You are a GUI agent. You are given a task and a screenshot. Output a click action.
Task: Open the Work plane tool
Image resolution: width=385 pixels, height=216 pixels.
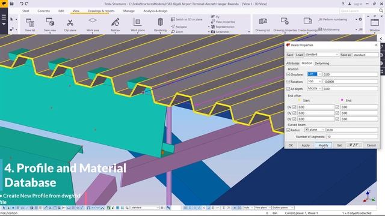tap(138, 25)
